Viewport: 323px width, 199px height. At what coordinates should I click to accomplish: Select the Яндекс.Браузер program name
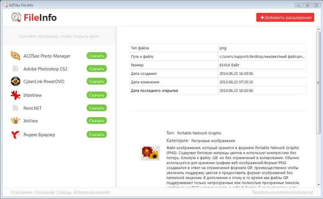pos(39,135)
